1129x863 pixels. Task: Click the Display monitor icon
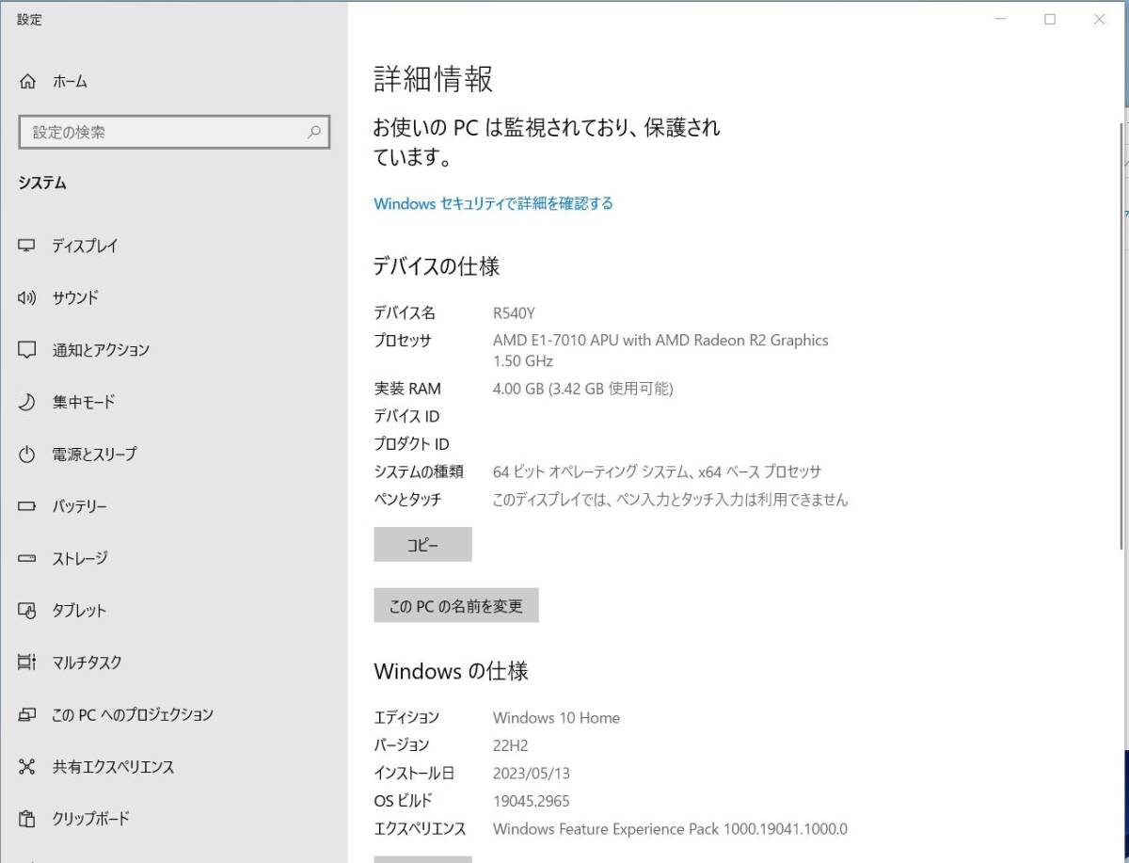coord(26,246)
